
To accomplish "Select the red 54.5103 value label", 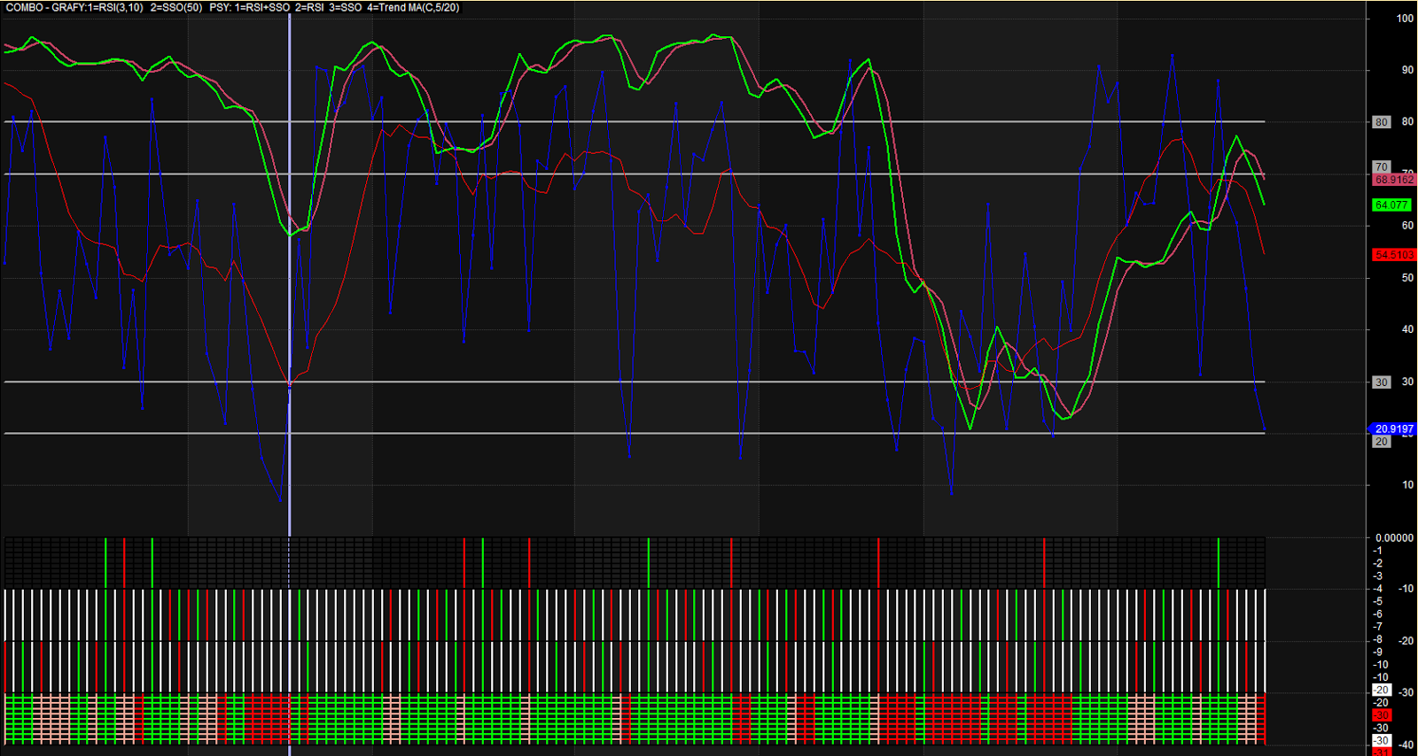I will [x=1394, y=255].
